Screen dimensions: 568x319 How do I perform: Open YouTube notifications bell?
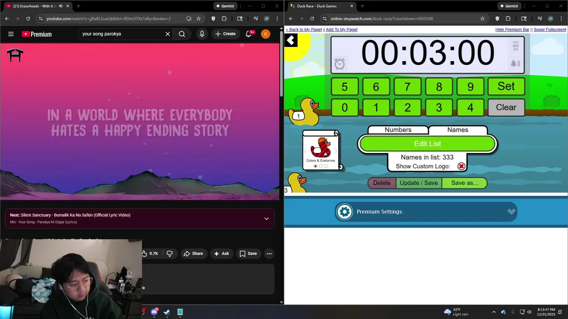coord(249,34)
